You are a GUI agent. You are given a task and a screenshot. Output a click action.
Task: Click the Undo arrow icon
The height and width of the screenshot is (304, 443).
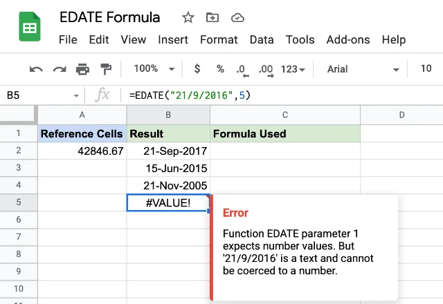tap(36, 69)
